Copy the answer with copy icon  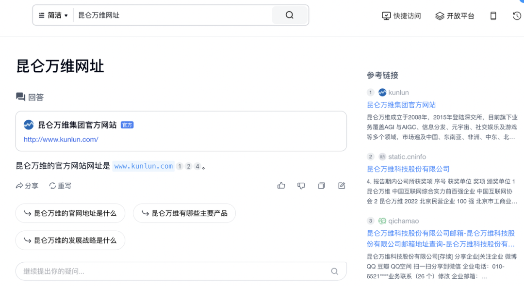321,186
